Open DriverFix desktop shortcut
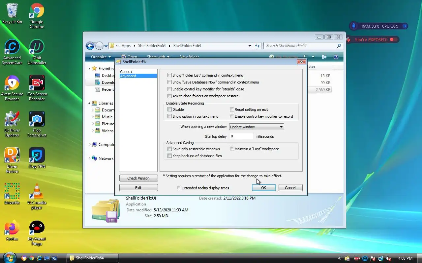Image resolution: width=422 pixels, height=263 pixels. tap(12, 194)
